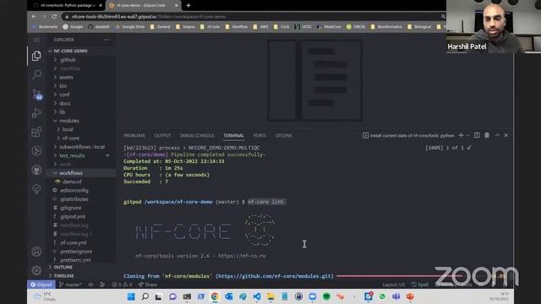
Task: Switch to nf-core/tools Python package browser tab
Action: (x=68, y=6)
